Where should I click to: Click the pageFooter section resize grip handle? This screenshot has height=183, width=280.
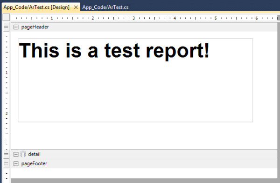pyautogui.click(x=6, y=163)
